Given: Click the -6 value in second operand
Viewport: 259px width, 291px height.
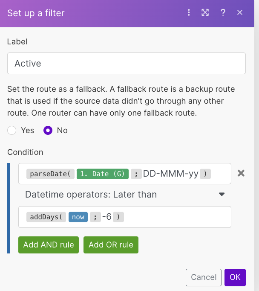Looking at the screenshot, I should click(x=106, y=217).
